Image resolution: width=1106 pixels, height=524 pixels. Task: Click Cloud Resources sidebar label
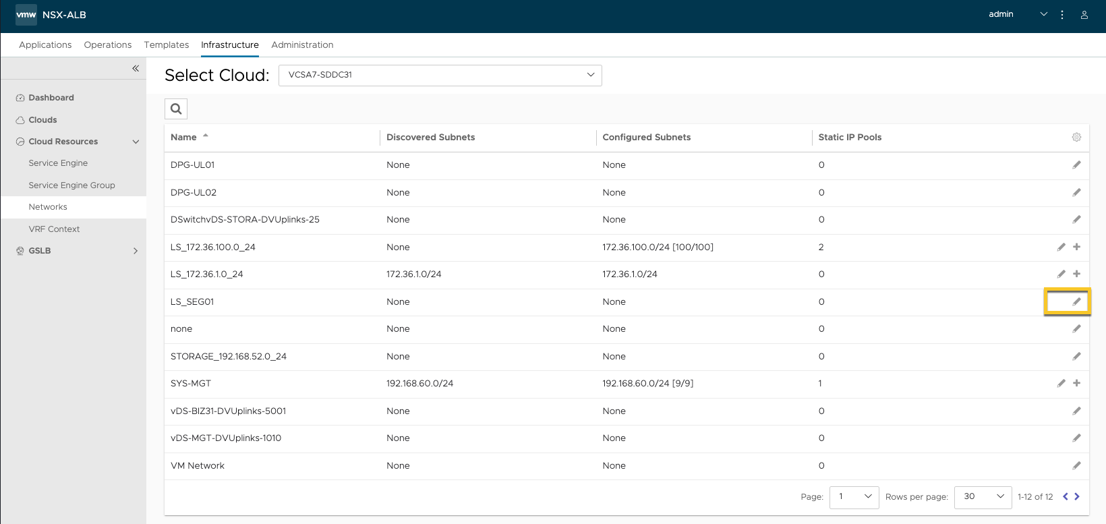[x=63, y=142]
